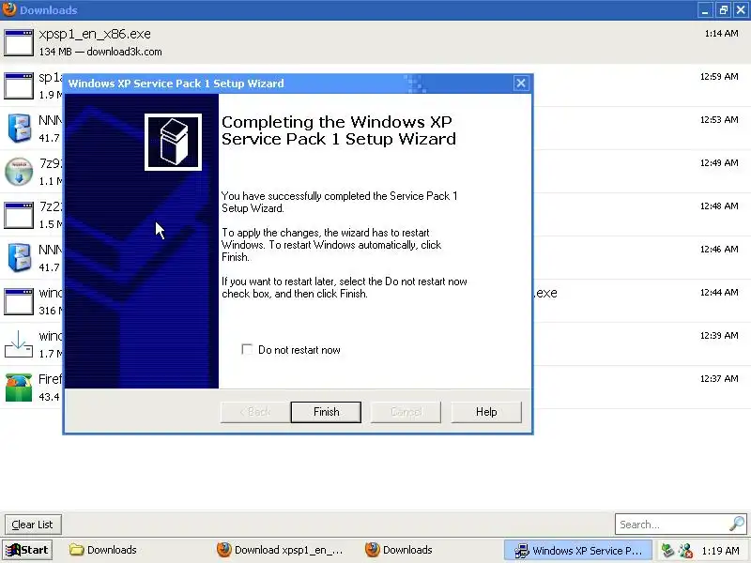Close the Service Pack 1 Setup Wizard
The image size is (751, 563).
coord(521,84)
